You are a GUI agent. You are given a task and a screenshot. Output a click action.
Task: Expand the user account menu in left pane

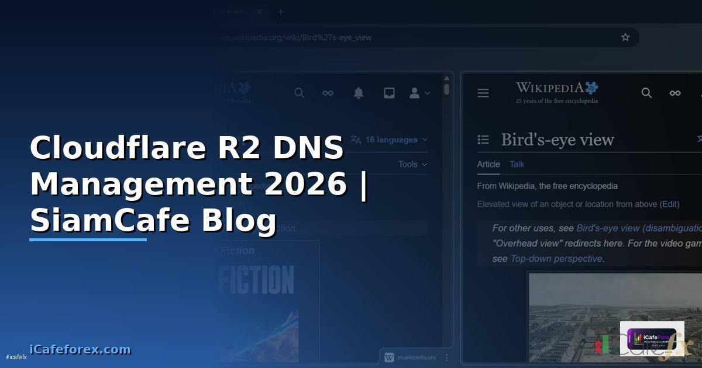[x=419, y=93]
